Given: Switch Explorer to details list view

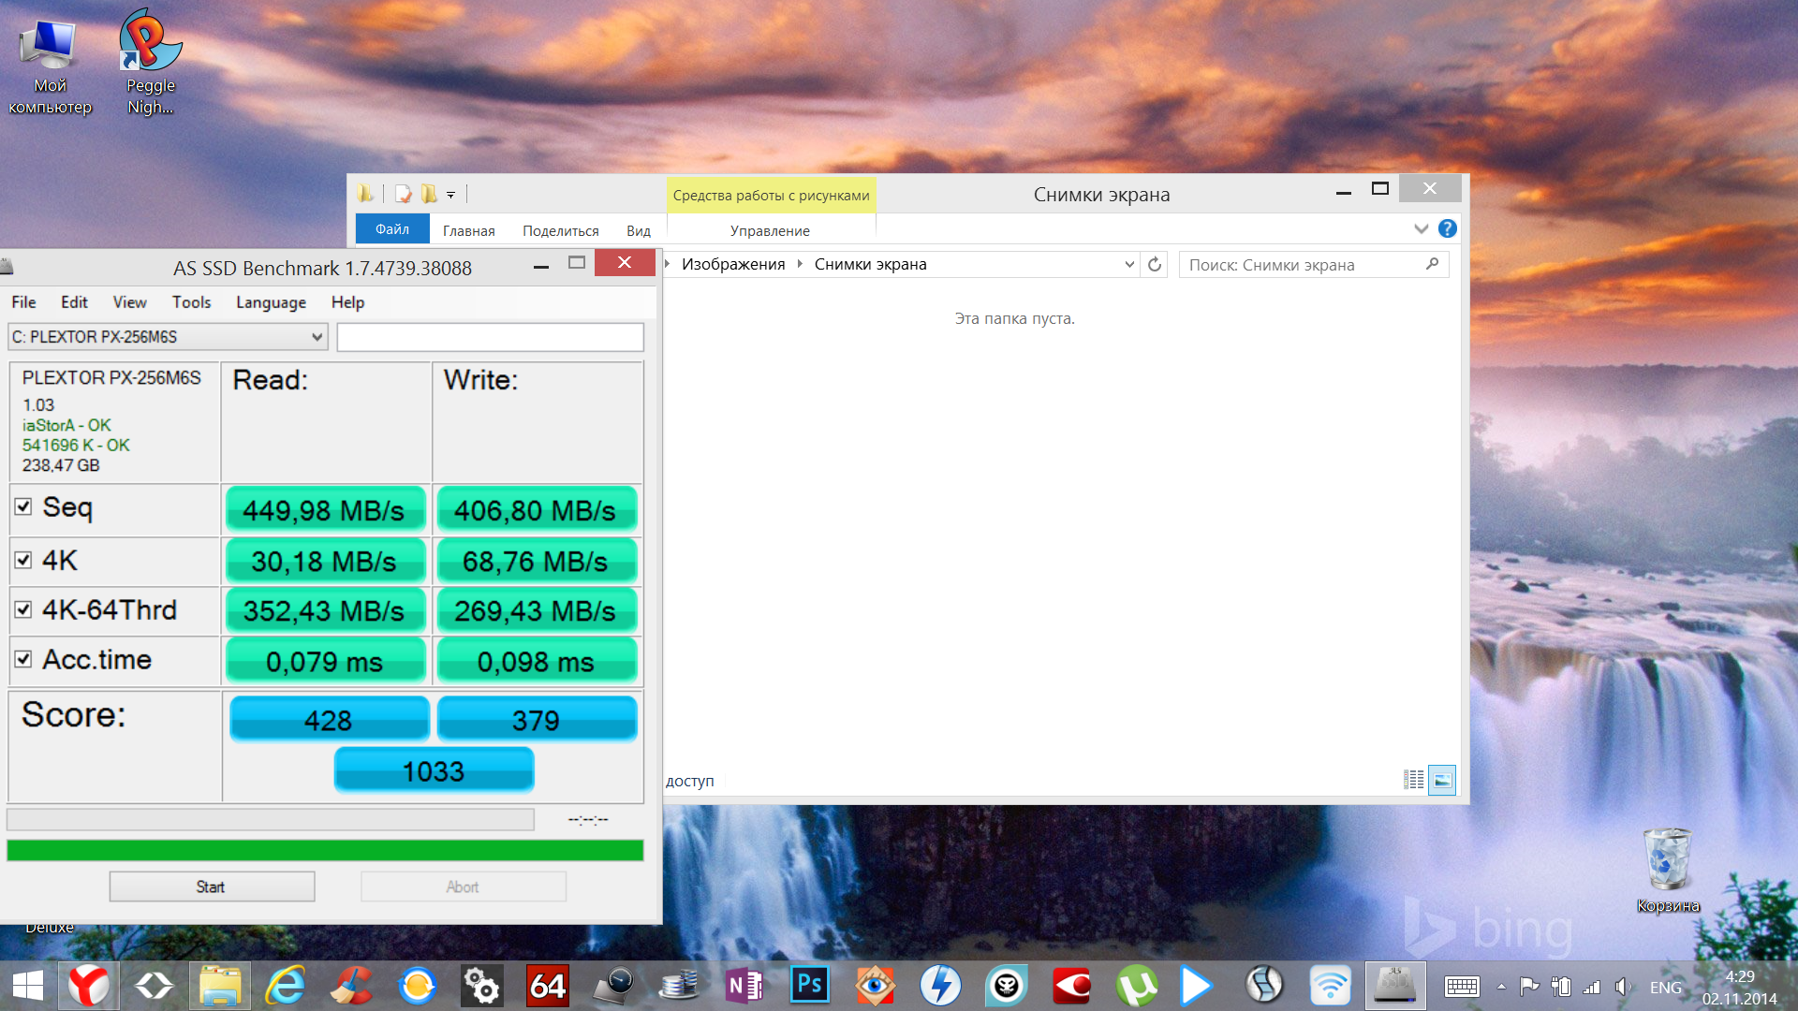Looking at the screenshot, I should click(x=1414, y=780).
